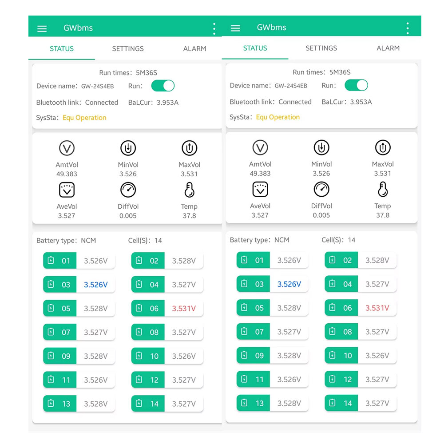This screenshot has width=444, height=444.
Task: Click battery icon of cell 06, left screen
Action: 139,308
